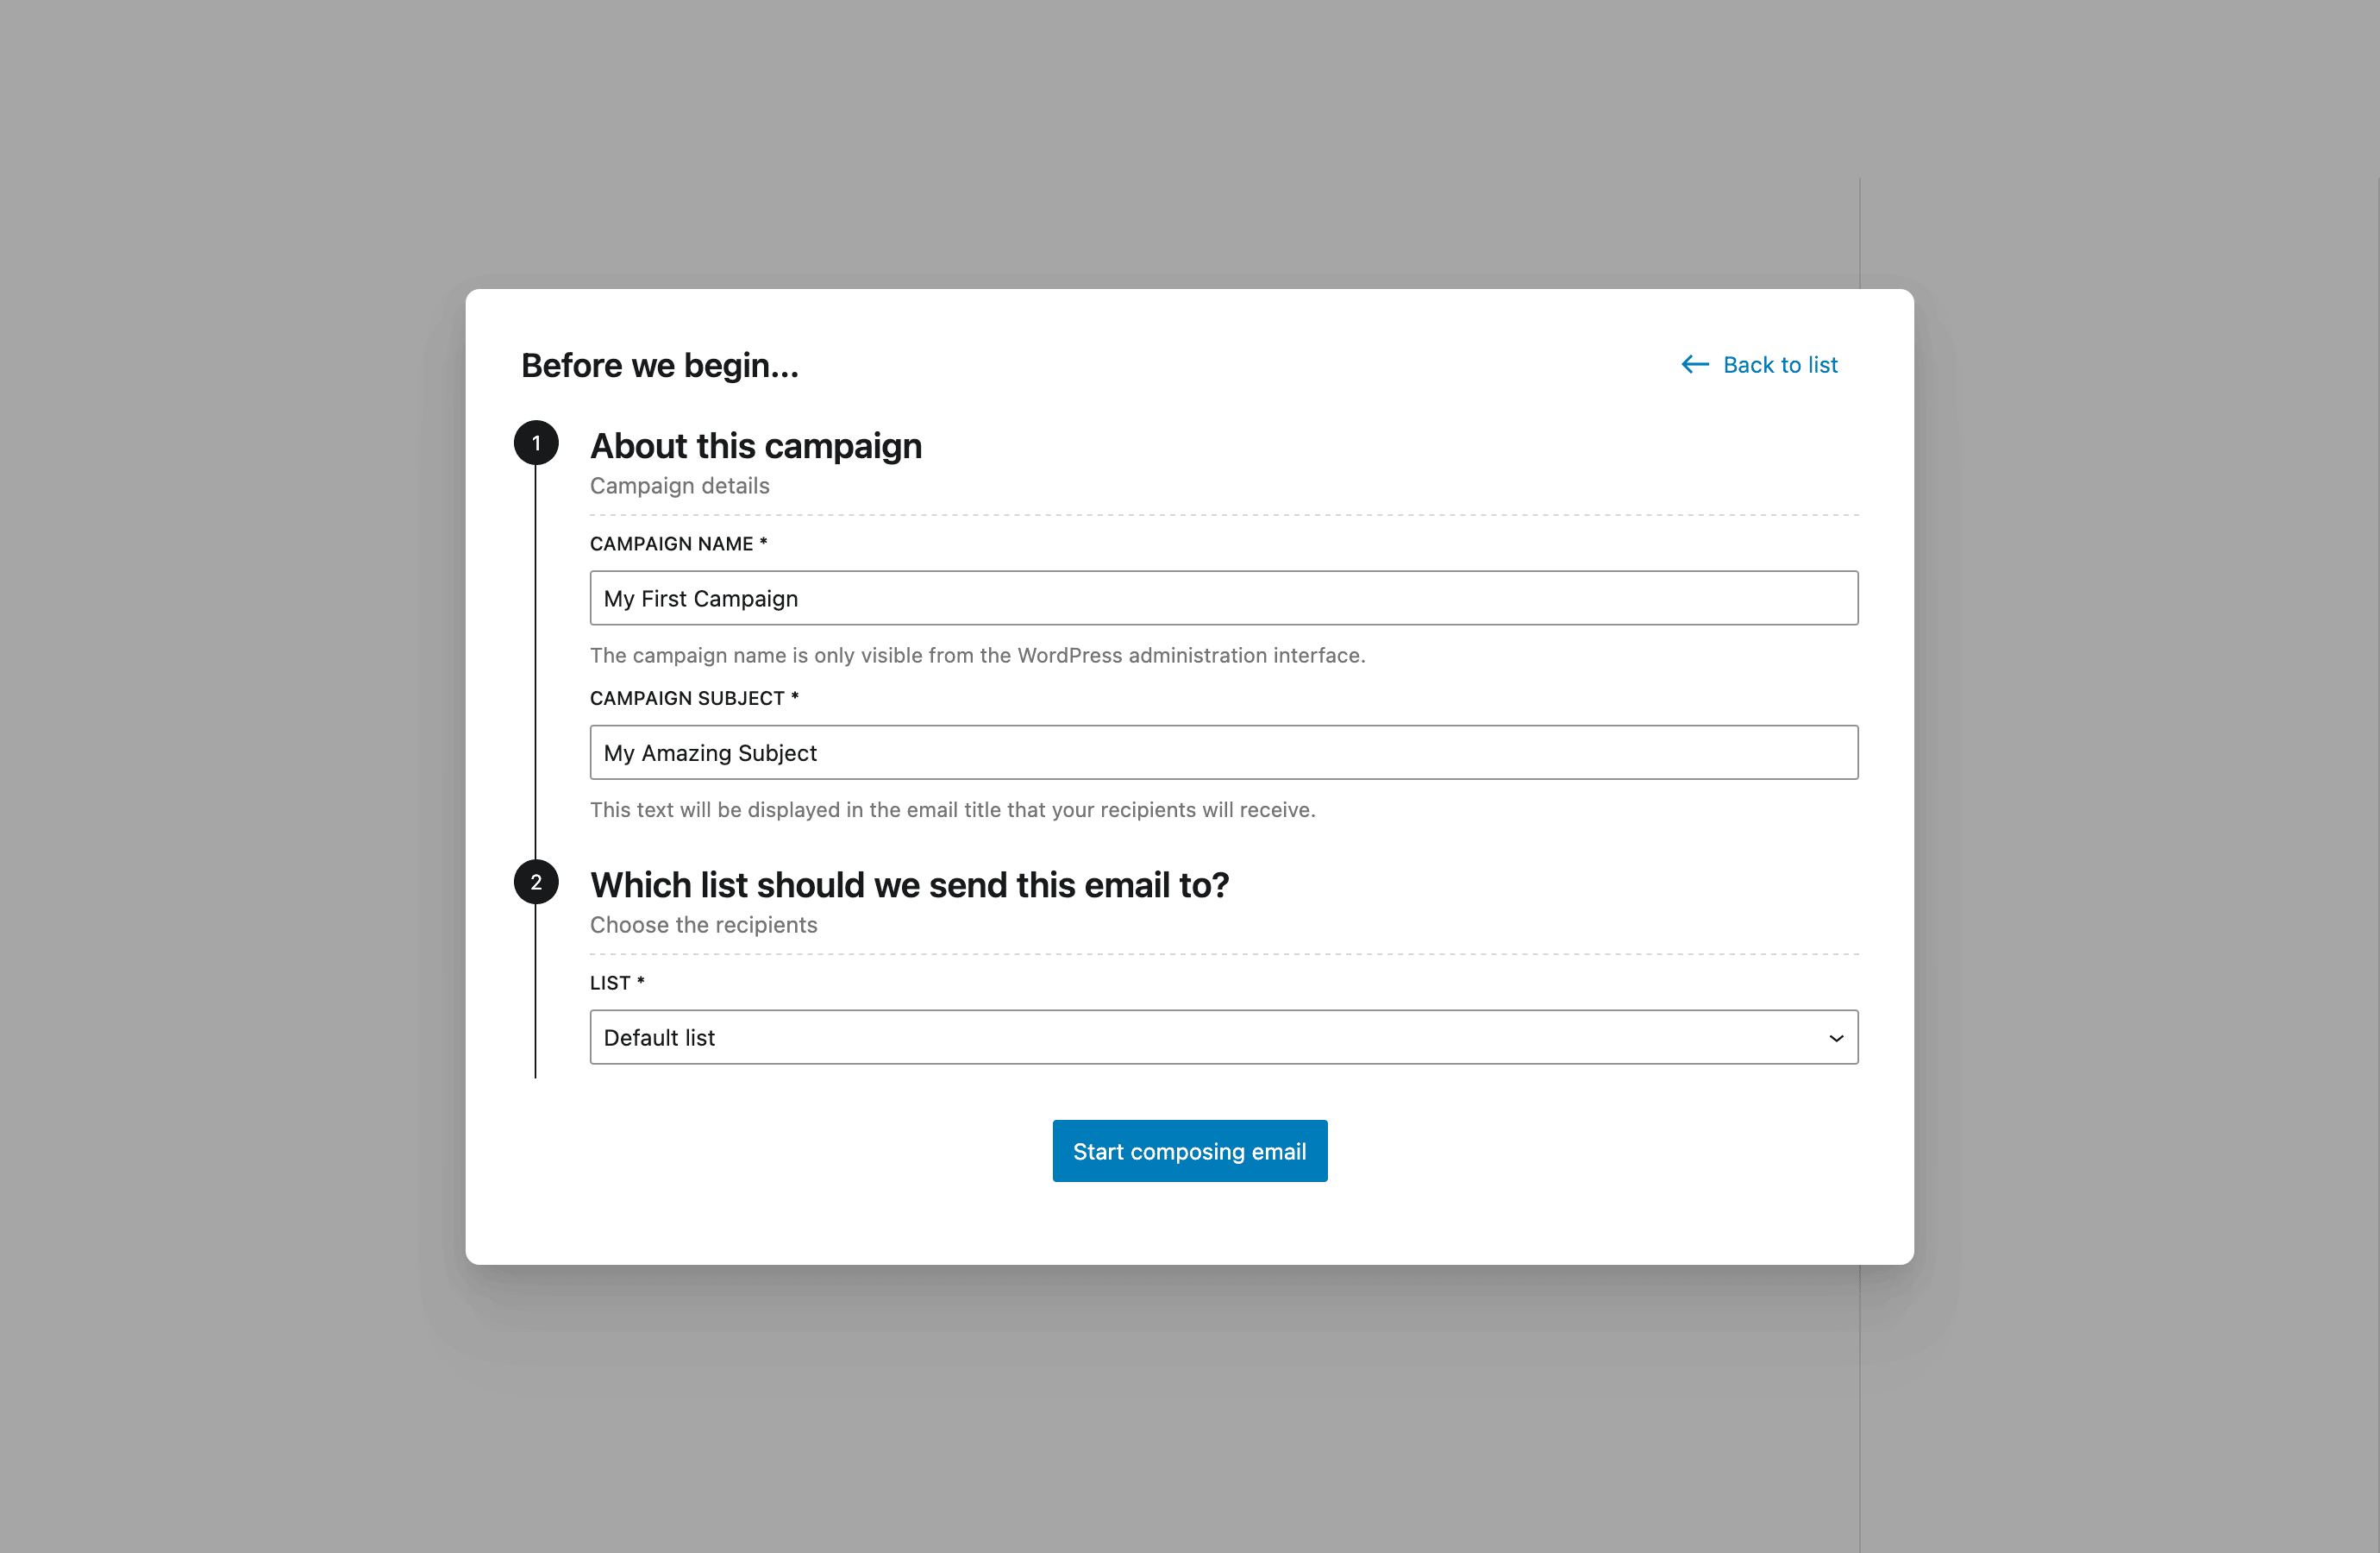Viewport: 2380px width, 1553px height.
Task: Click the back arrow icon near Back to list
Action: pyautogui.click(x=1694, y=364)
